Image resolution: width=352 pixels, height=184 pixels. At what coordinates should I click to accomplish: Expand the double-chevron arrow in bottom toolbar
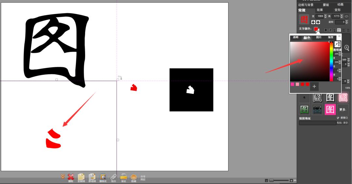pyautogui.click(x=63, y=176)
